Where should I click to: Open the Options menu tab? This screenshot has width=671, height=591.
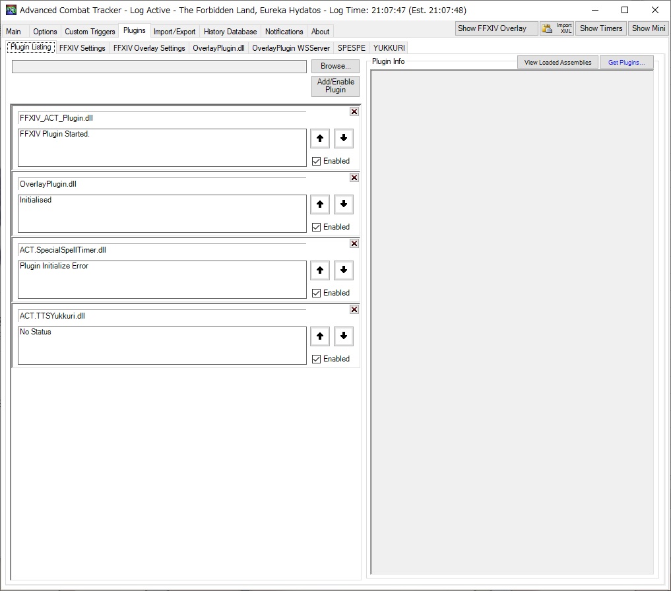pyautogui.click(x=44, y=31)
